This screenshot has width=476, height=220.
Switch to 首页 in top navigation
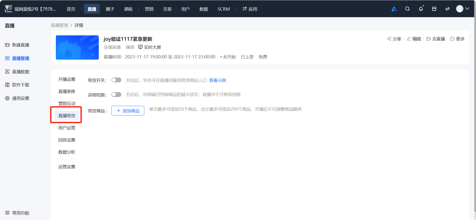(71, 9)
